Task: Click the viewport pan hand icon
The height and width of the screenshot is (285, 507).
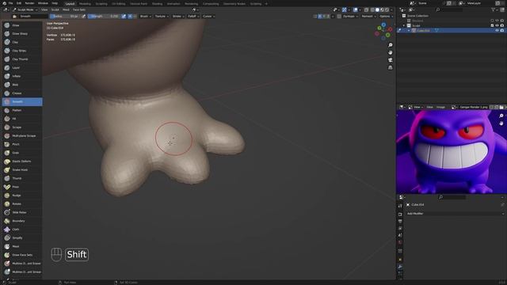Action: tap(391, 52)
